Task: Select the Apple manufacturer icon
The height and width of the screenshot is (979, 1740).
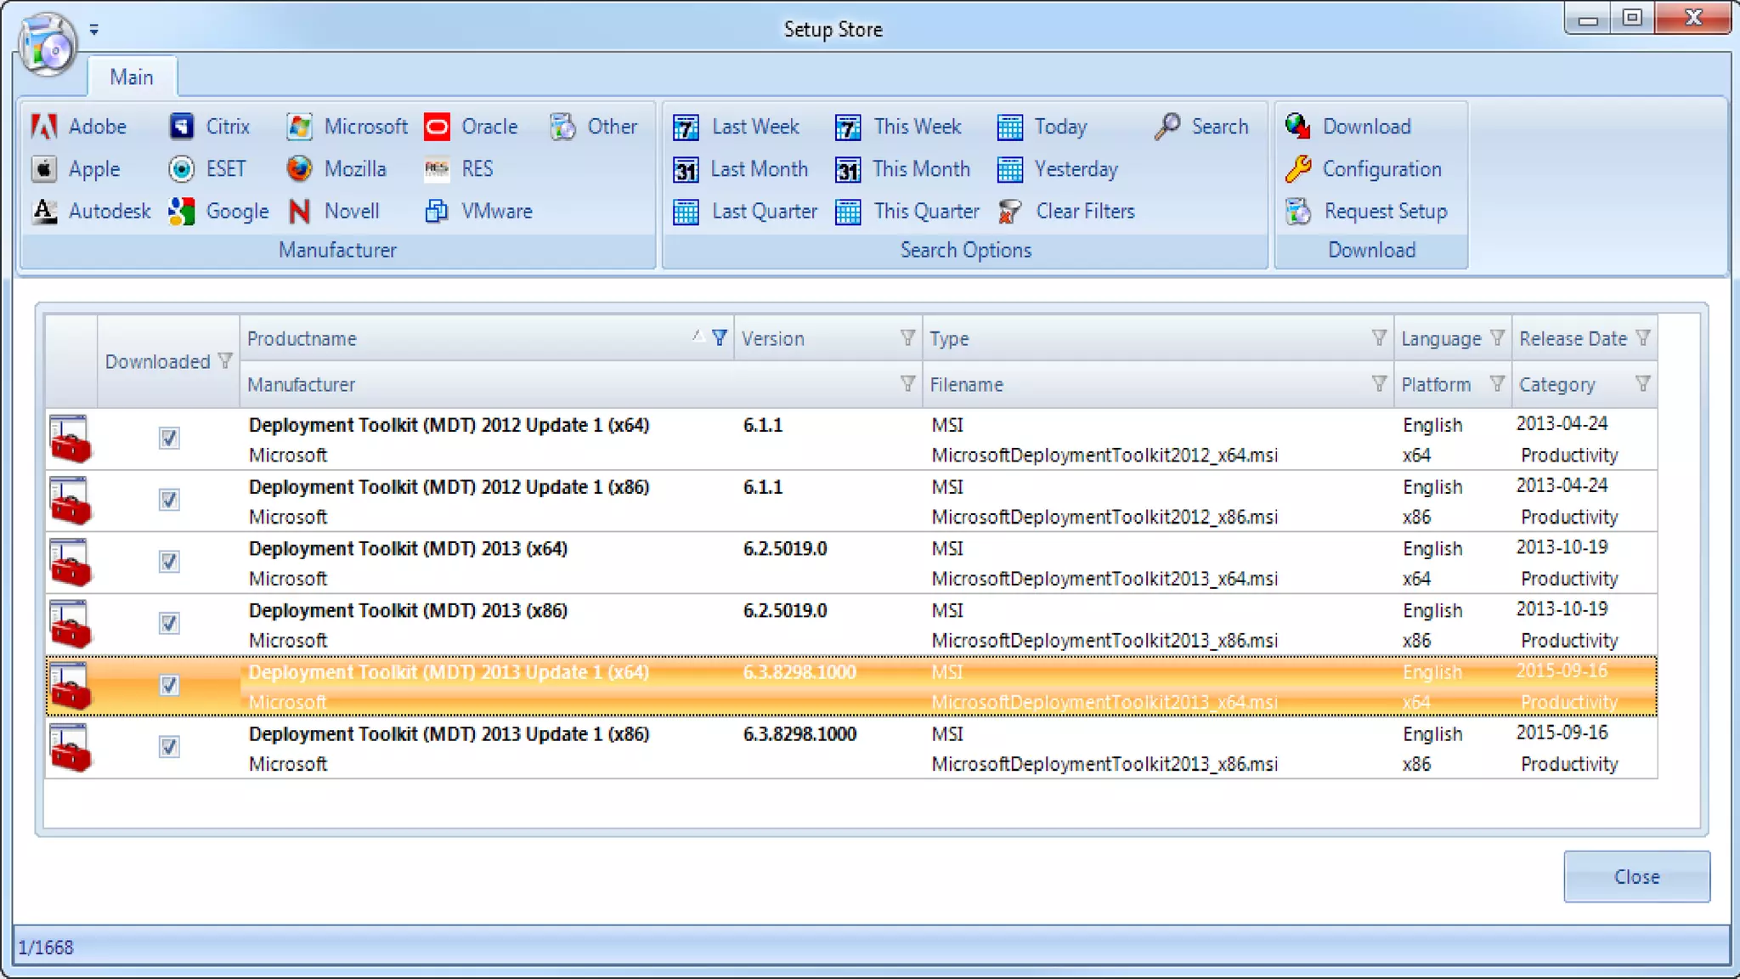Action: tap(44, 169)
